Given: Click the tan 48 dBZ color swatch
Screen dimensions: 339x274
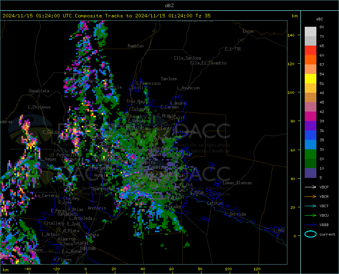Looking at the screenshot, I should (310, 98).
